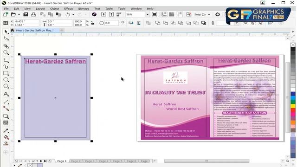
Task: Select the Pick tool in toolbox
Action: click(x=6, y=32)
